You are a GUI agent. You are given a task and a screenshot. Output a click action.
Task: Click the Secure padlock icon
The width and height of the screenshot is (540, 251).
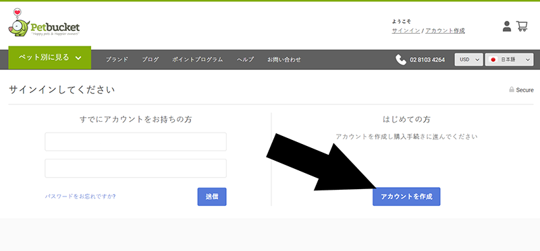tap(512, 90)
